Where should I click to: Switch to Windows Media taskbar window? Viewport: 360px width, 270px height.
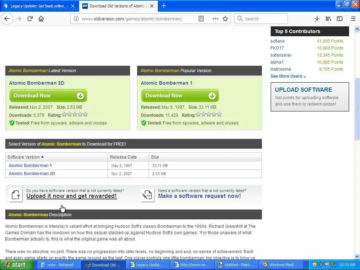coord(282,265)
